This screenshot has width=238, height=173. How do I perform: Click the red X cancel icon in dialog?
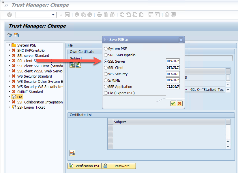pos(179,103)
